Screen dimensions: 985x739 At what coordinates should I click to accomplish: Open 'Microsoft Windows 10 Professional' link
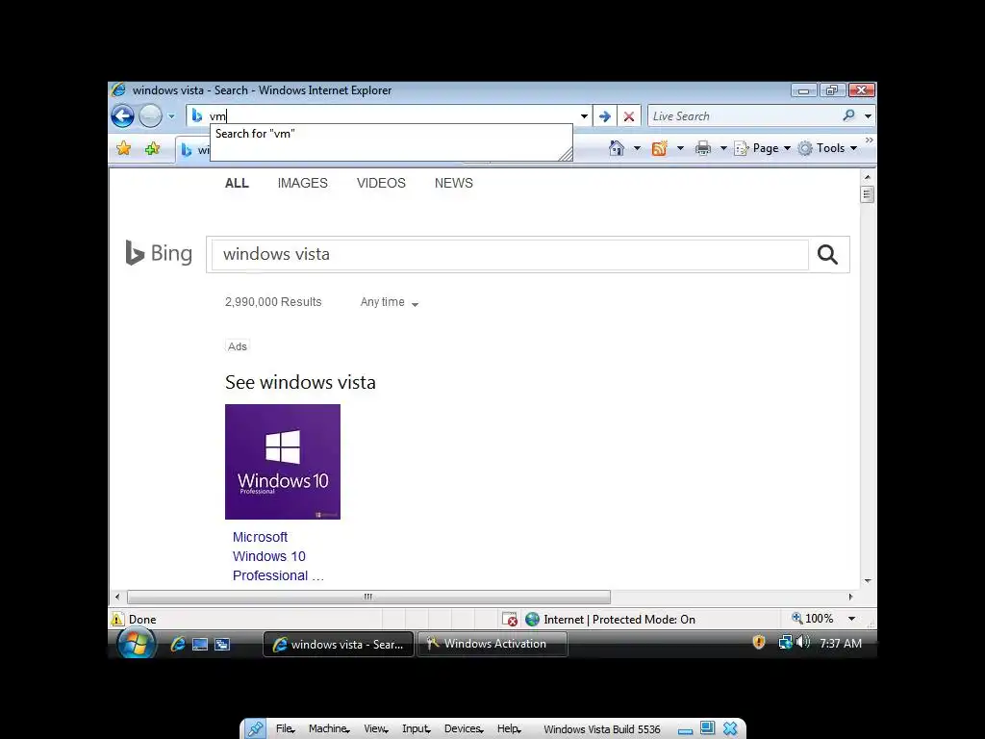[x=277, y=556]
